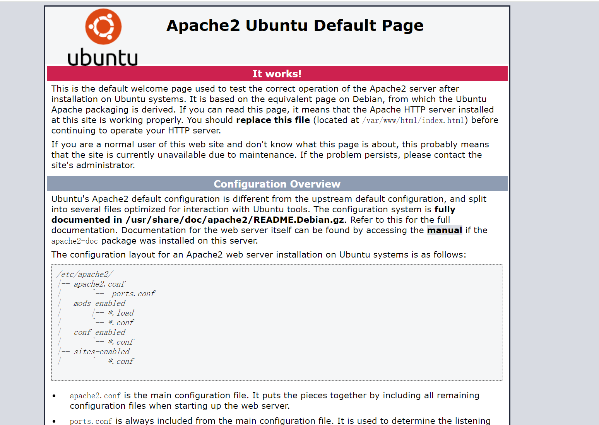The width and height of the screenshot is (599, 425).
Task: Select /etc/apache2/ root in layout tree
Action: (85, 275)
